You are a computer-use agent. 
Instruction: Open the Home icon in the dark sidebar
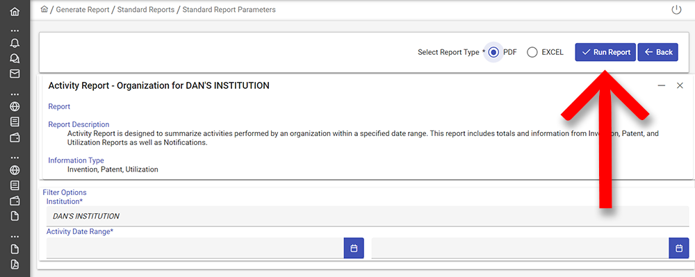pos(15,12)
